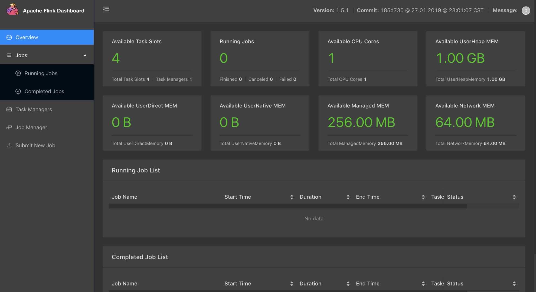
Task: Go to Completed Jobs page
Action: point(47,91)
